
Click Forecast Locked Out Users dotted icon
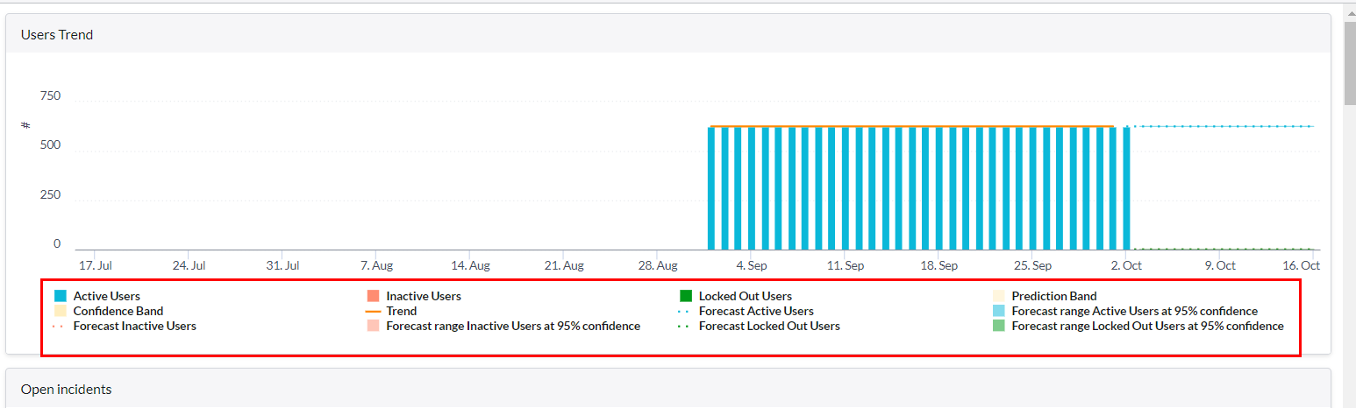pos(685,326)
